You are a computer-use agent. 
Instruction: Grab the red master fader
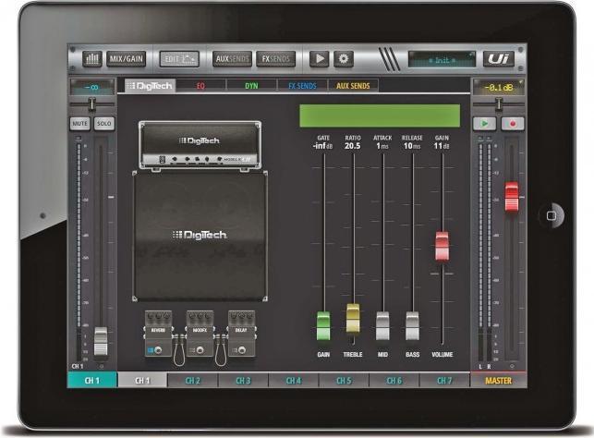tap(512, 197)
